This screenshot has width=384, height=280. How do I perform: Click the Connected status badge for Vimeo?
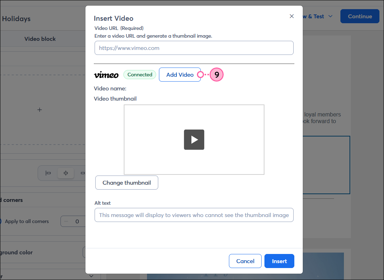[x=140, y=75]
